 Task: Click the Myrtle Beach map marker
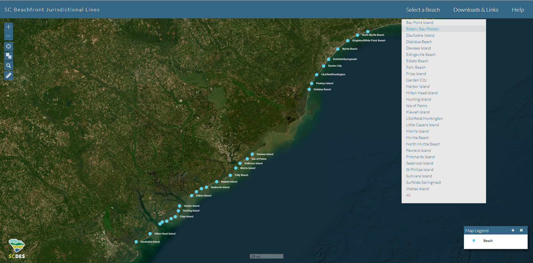point(338,49)
